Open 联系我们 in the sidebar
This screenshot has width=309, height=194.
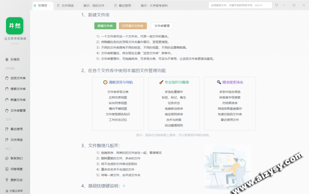point(16,158)
